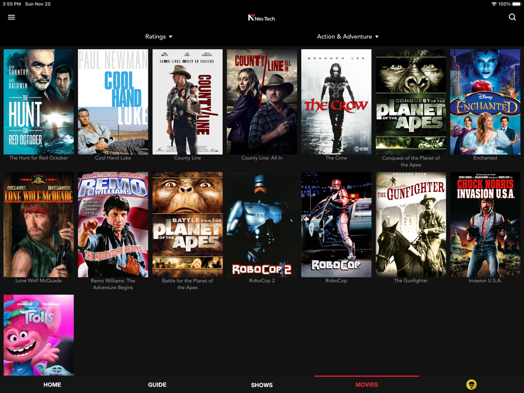Tap the search magnifier icon

[x=512, y=17]
